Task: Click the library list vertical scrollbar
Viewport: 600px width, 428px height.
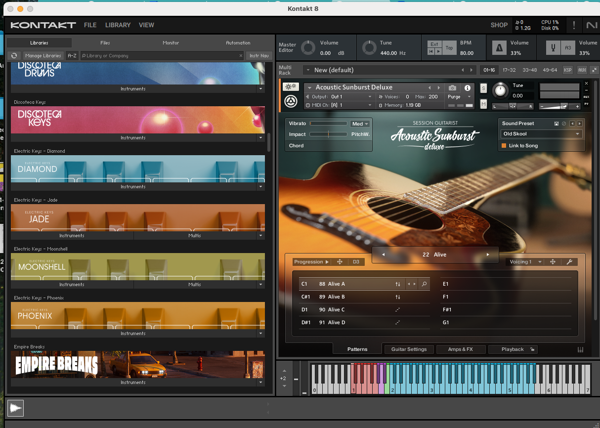Action: tap(269, 142)
